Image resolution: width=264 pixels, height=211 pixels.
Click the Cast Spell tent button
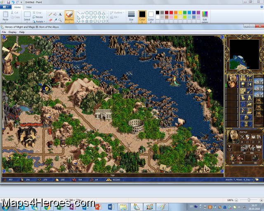(249, 98)
